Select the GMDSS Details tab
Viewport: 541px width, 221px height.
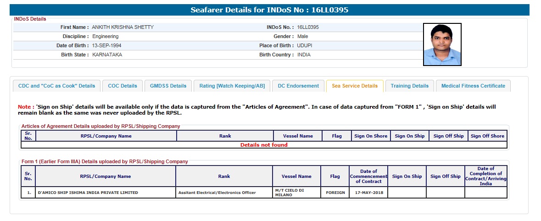[168, 86]
